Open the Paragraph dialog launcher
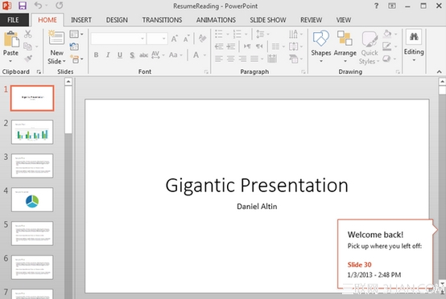Viewport: 446px width, 299px height. (x=304, y=72)
